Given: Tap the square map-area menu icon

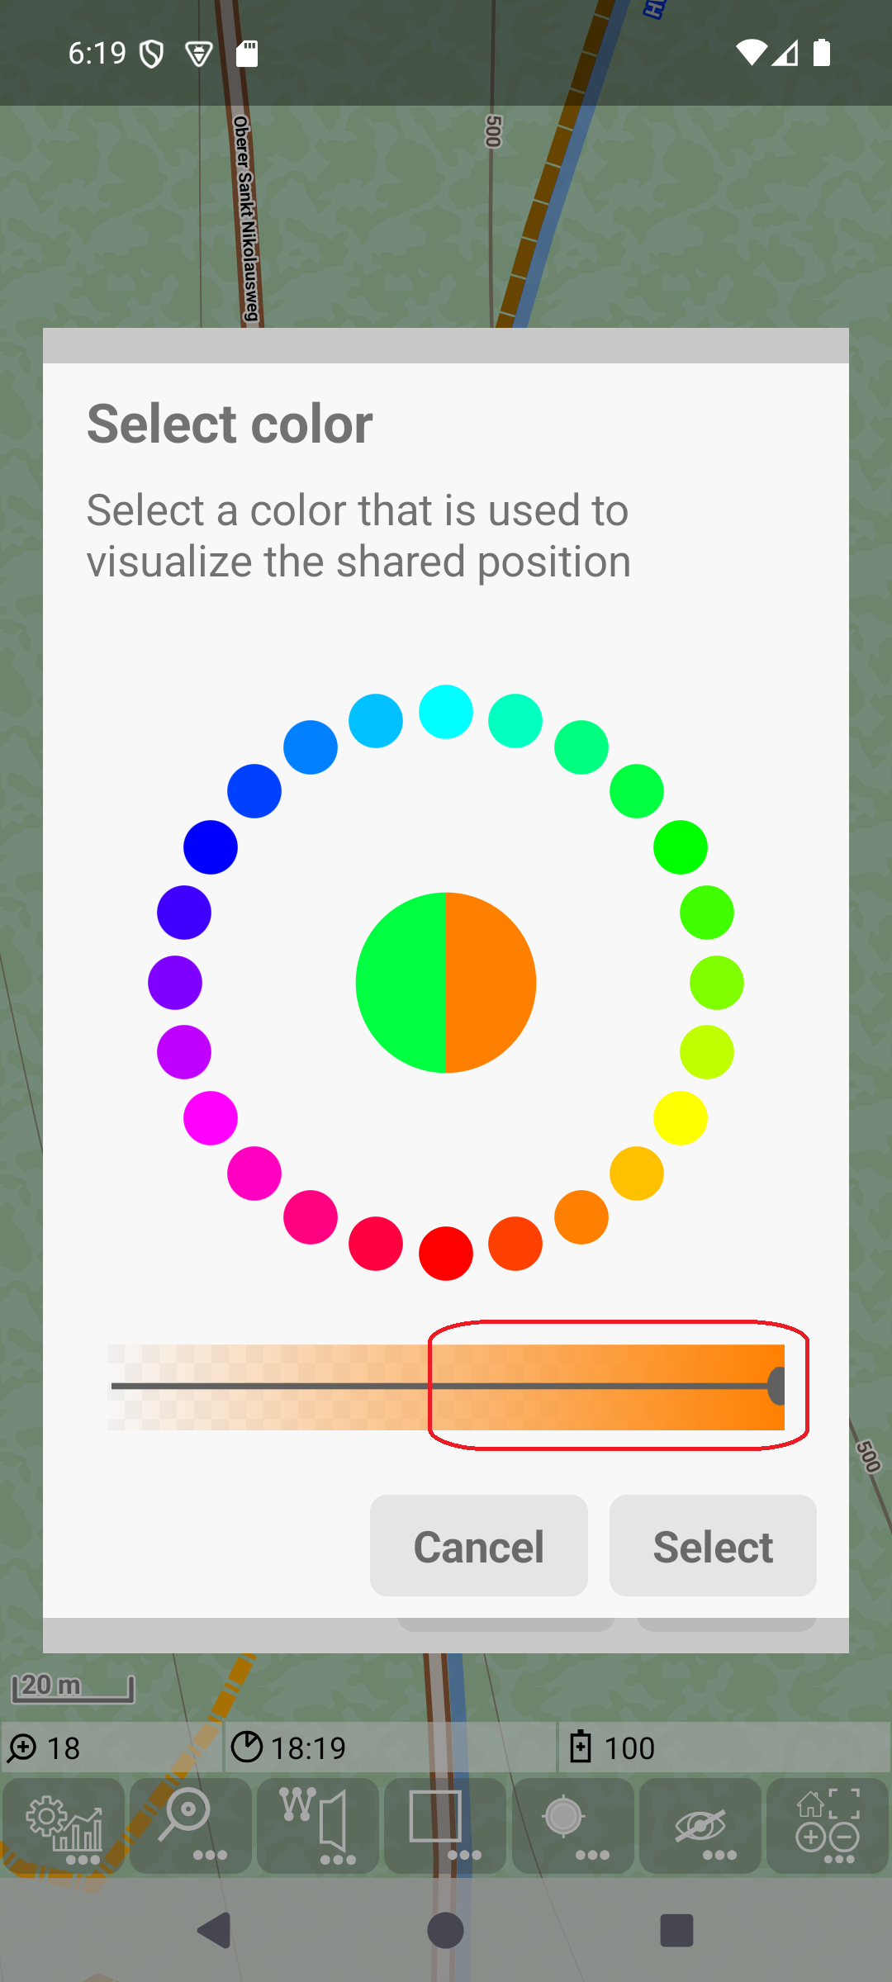Looking at the screenshot, I should (x=445, y=1825).
